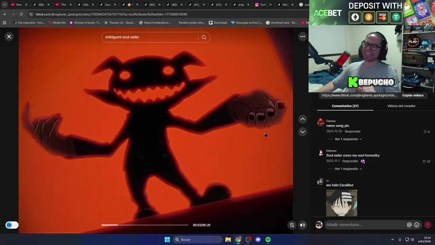This screenshot has height=245, width=435.
Task: Open 'Eliminar el fondo' bookmark
Action: coord(85,23)
